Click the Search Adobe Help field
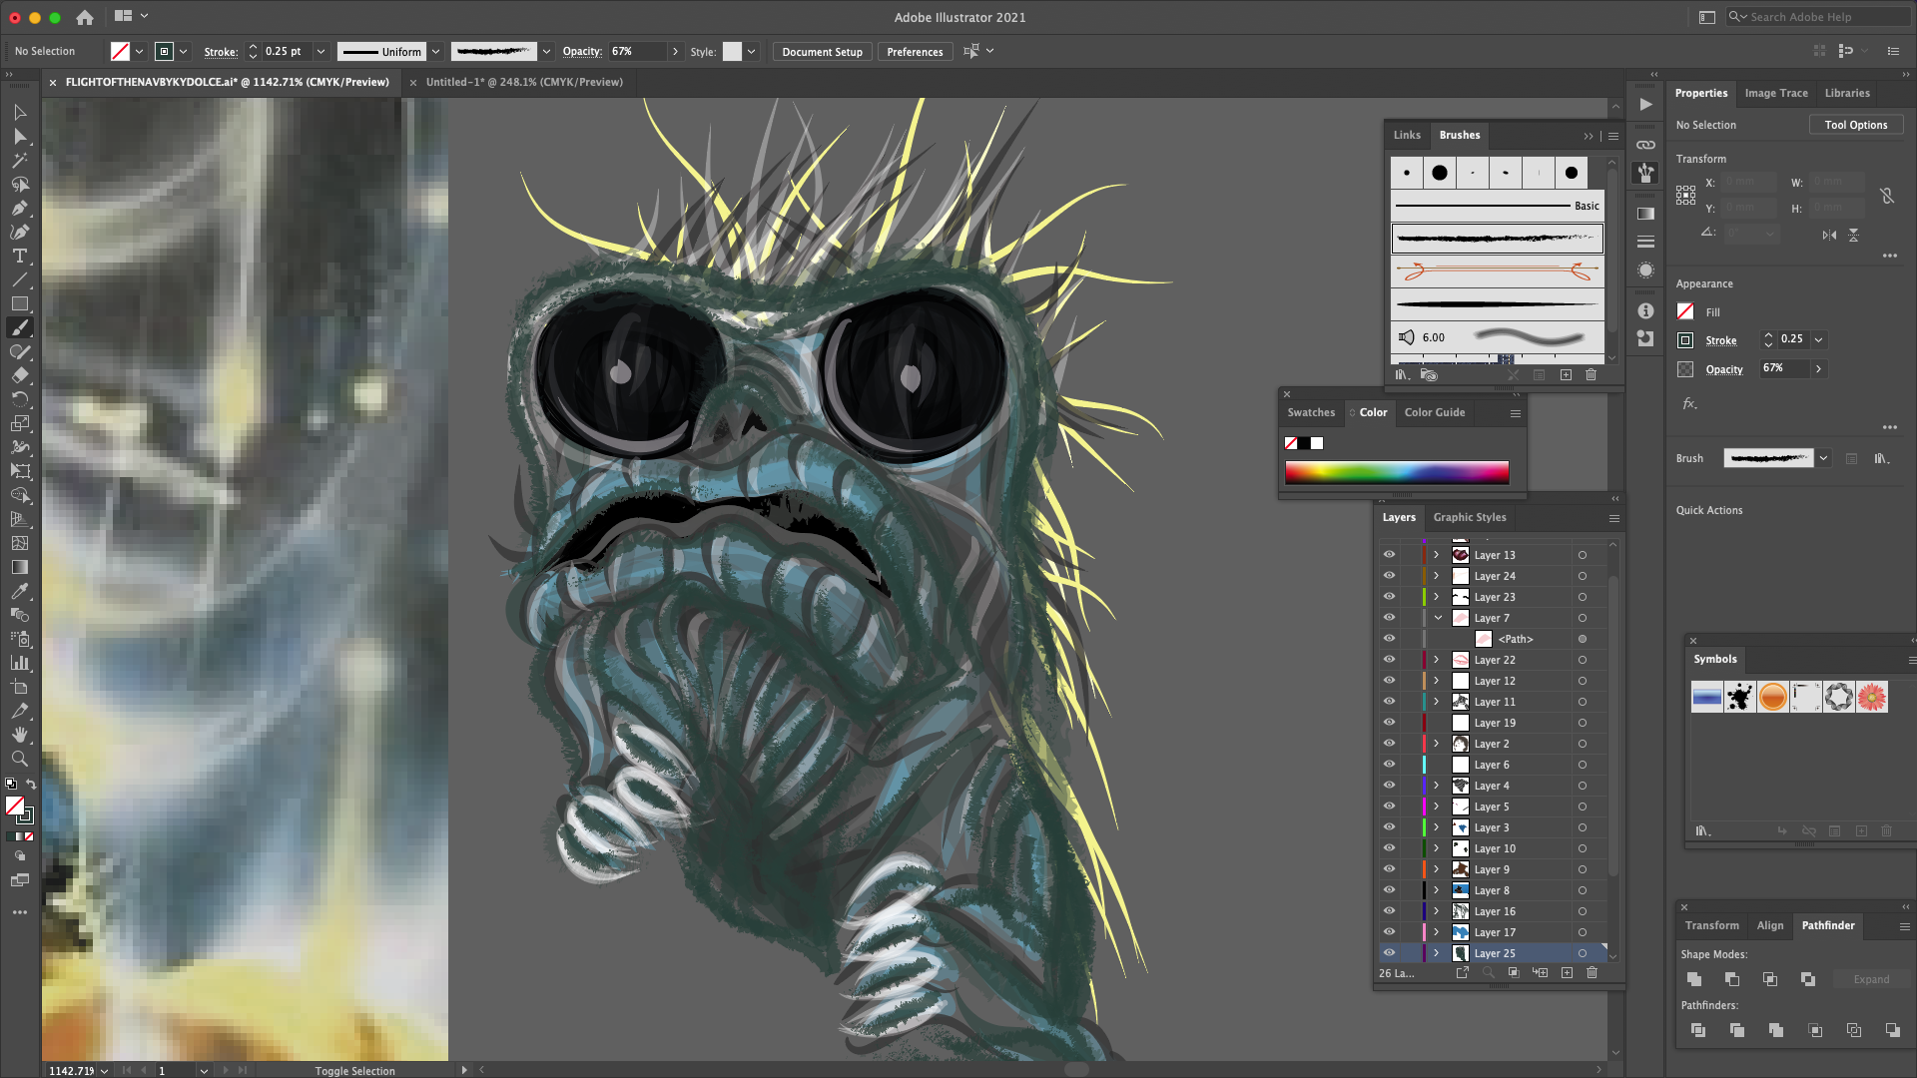This screenshot has height=1078, width=1917. (1819, 17)
